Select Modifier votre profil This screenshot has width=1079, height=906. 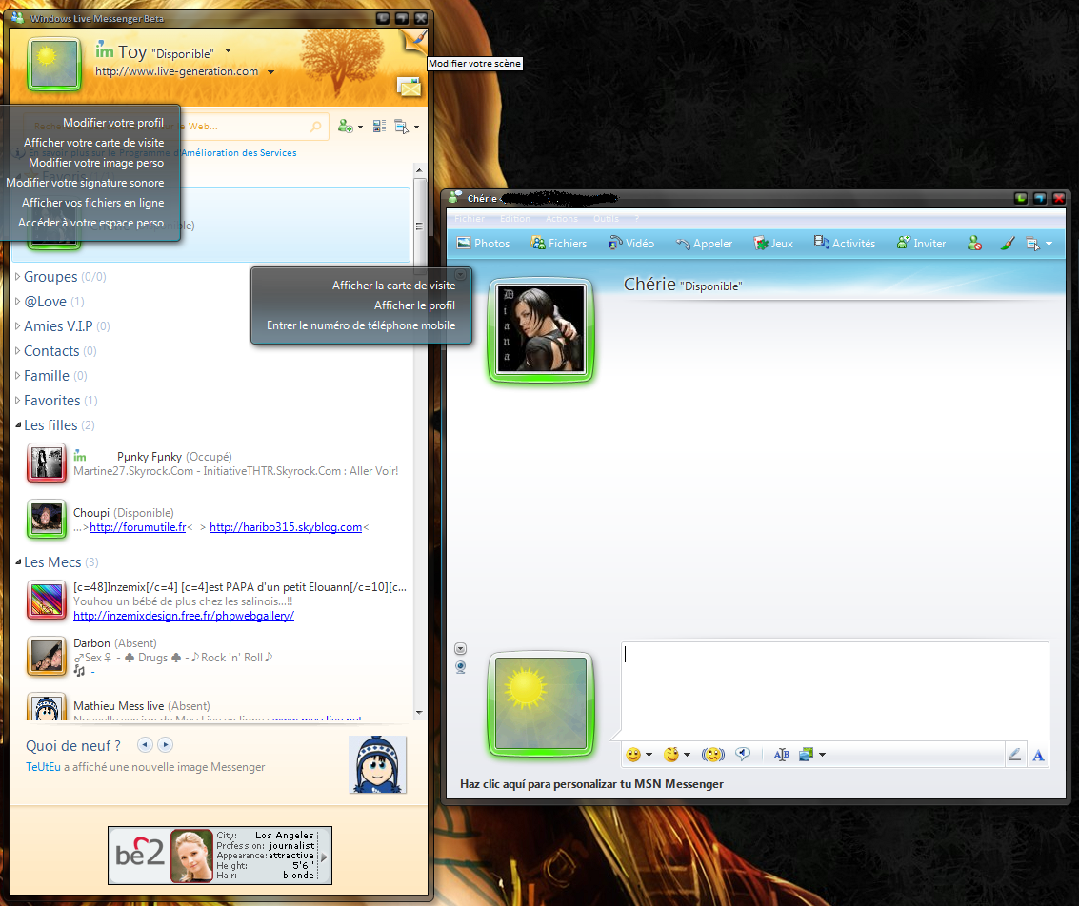[113, 123]
